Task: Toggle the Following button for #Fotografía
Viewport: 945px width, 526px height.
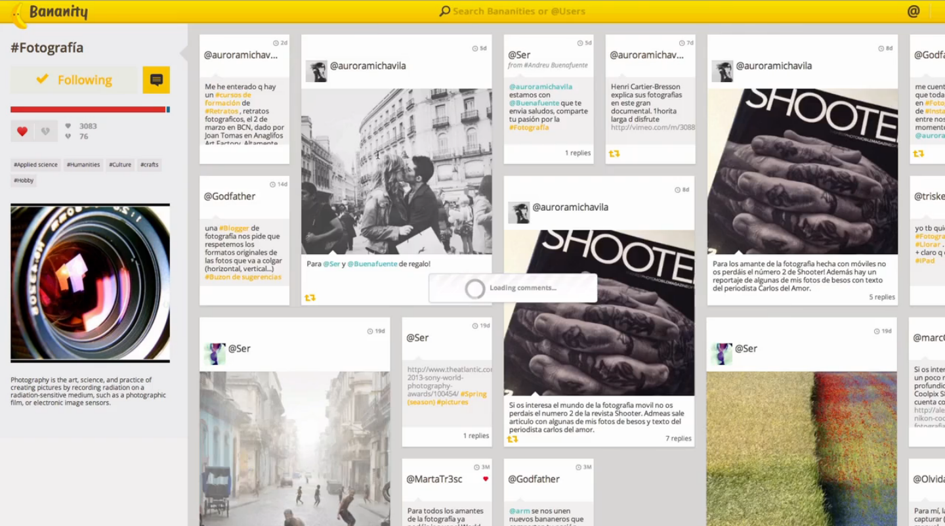Action: coord(75,80)
